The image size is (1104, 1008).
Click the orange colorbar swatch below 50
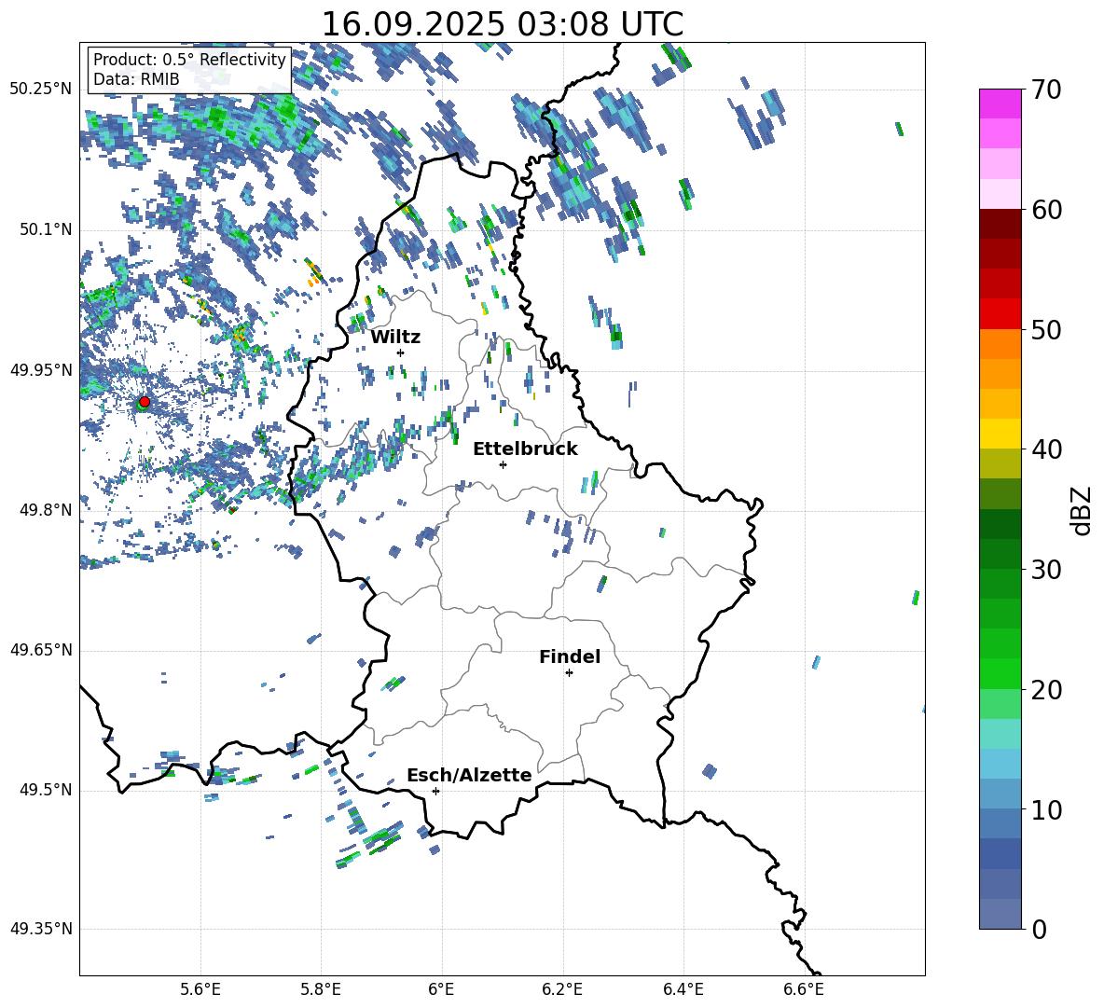point(1000,343)
